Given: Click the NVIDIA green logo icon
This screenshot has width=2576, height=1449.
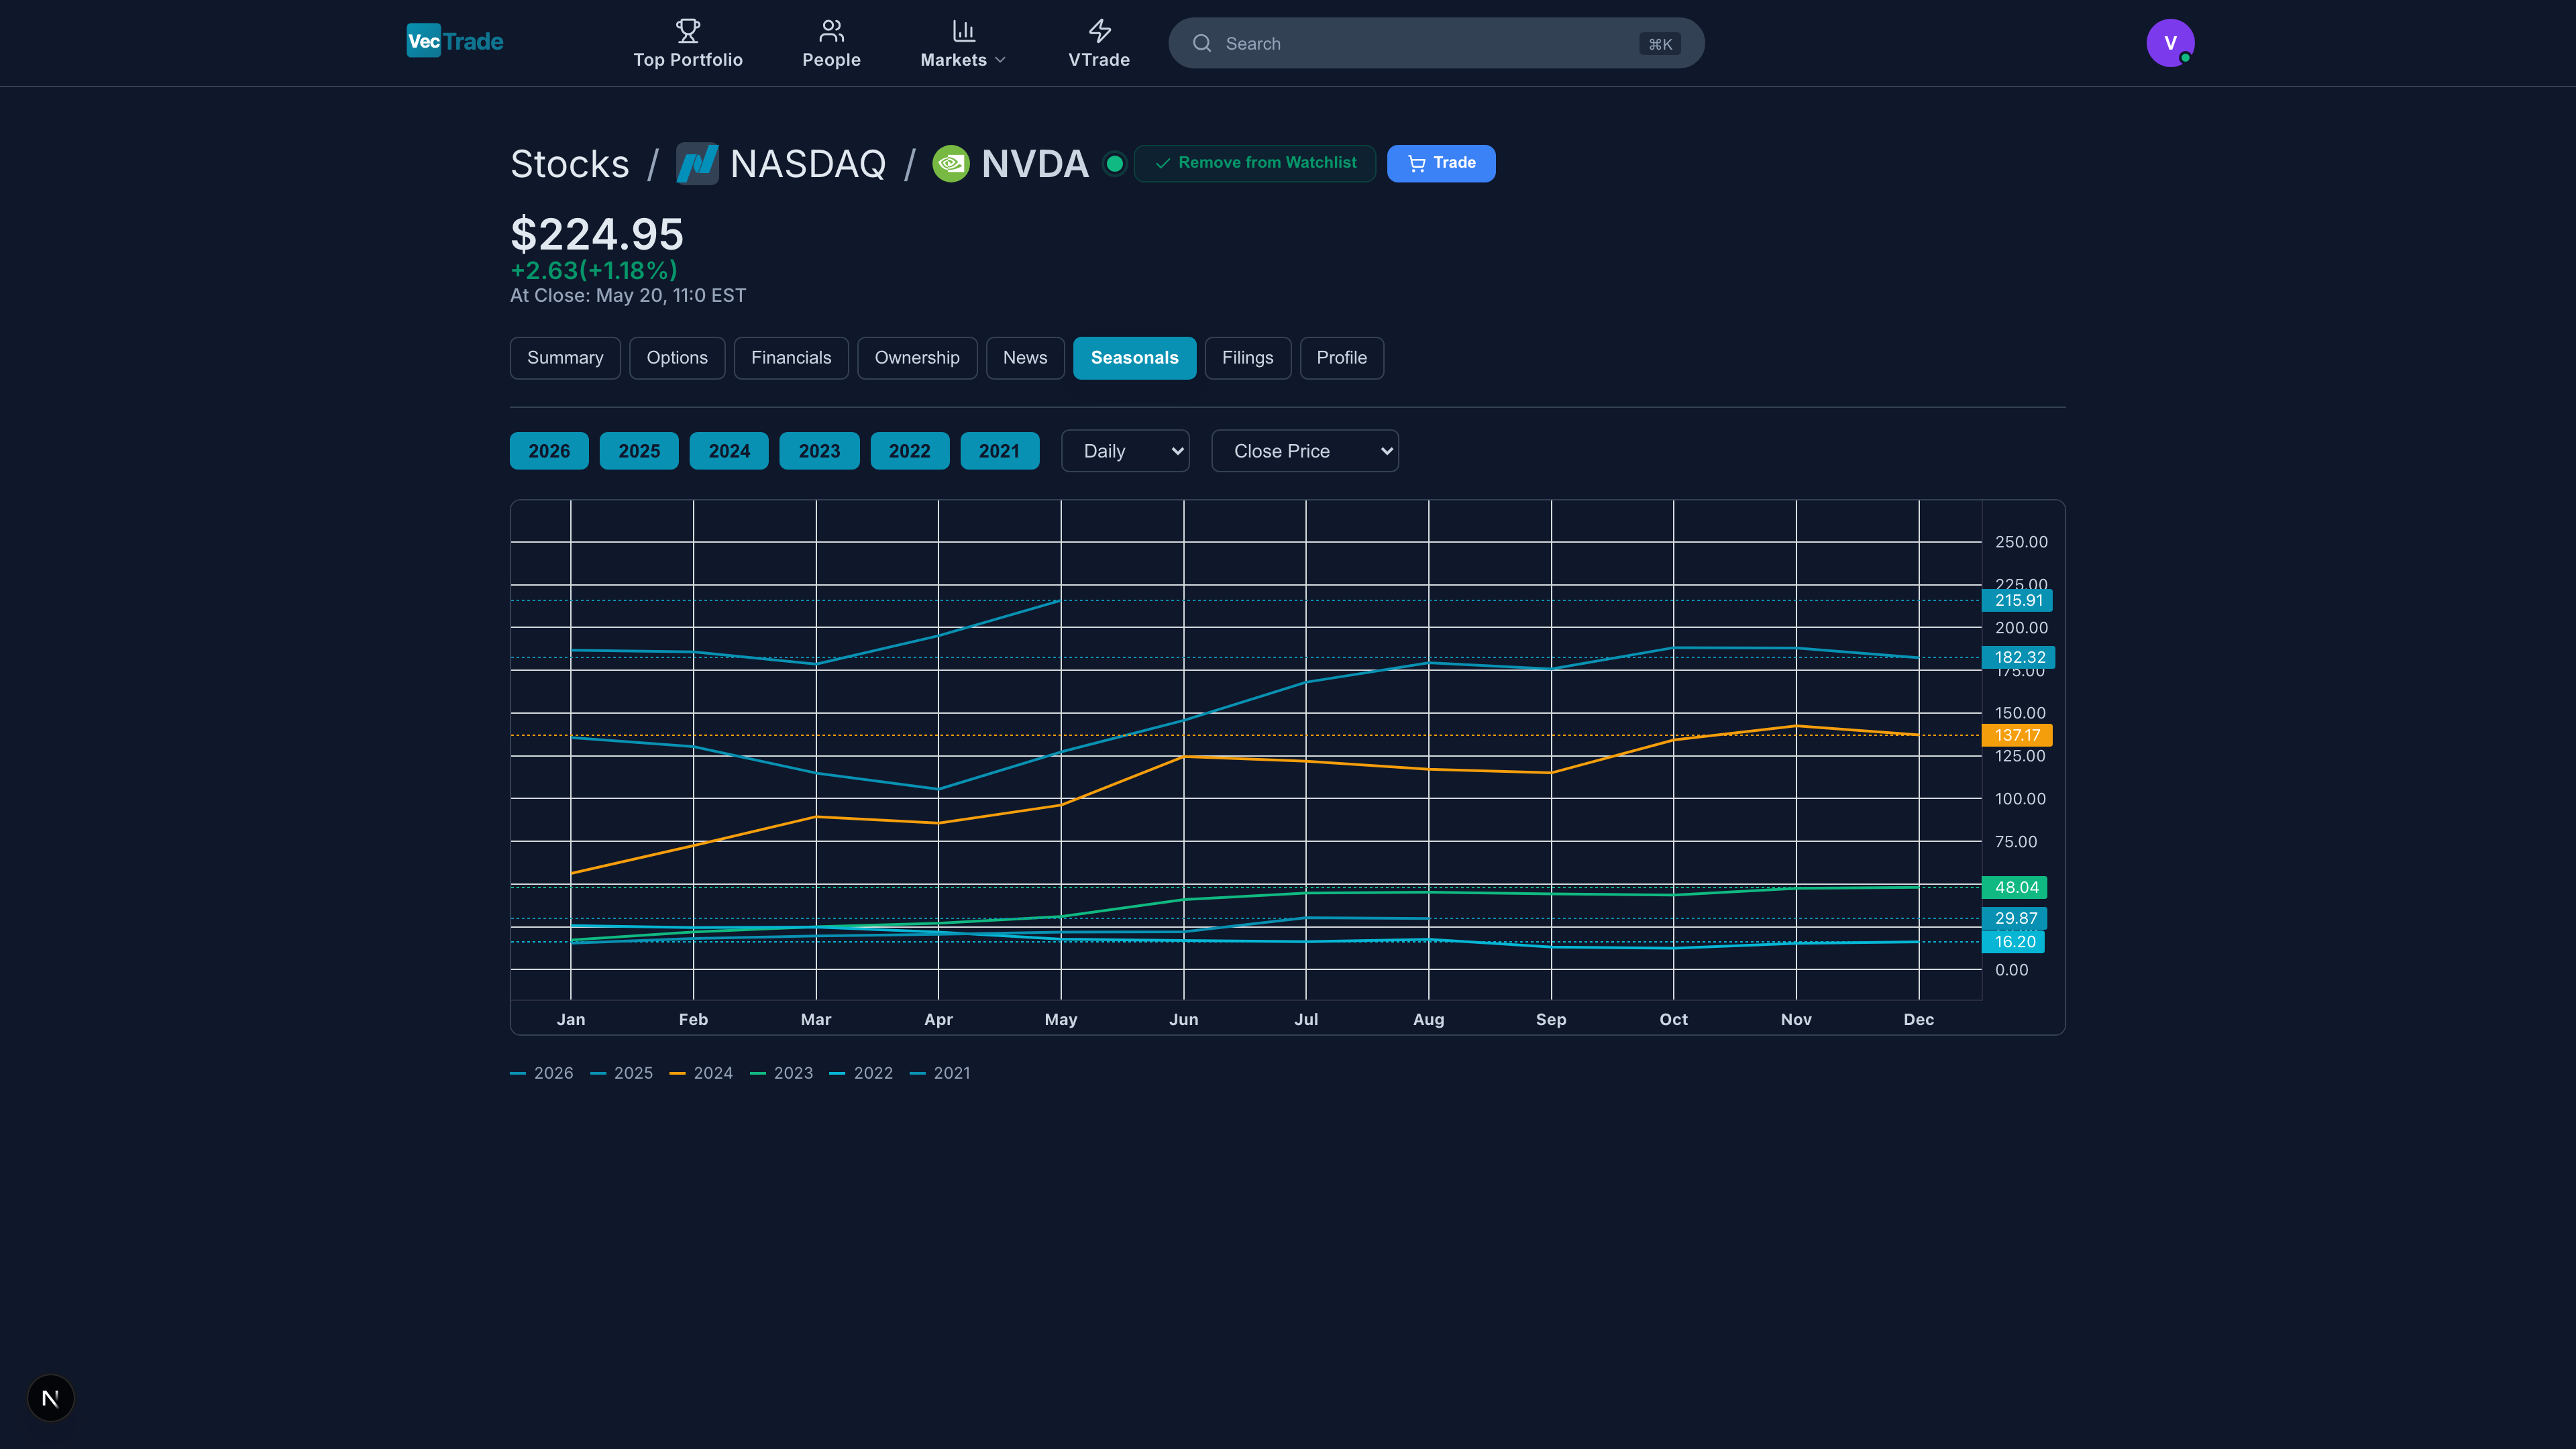Looking at the screenshot, I should pyautogui.click(x=950, y=163).
